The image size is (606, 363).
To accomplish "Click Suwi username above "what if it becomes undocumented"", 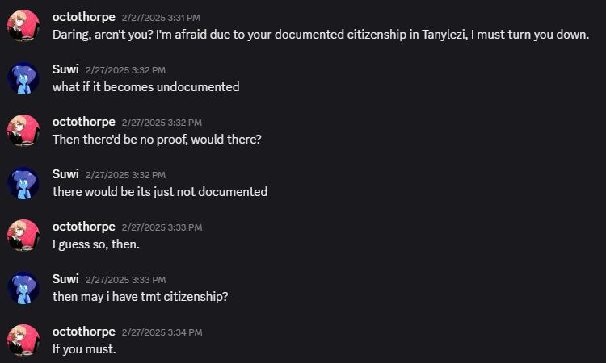I will [65, 69].
